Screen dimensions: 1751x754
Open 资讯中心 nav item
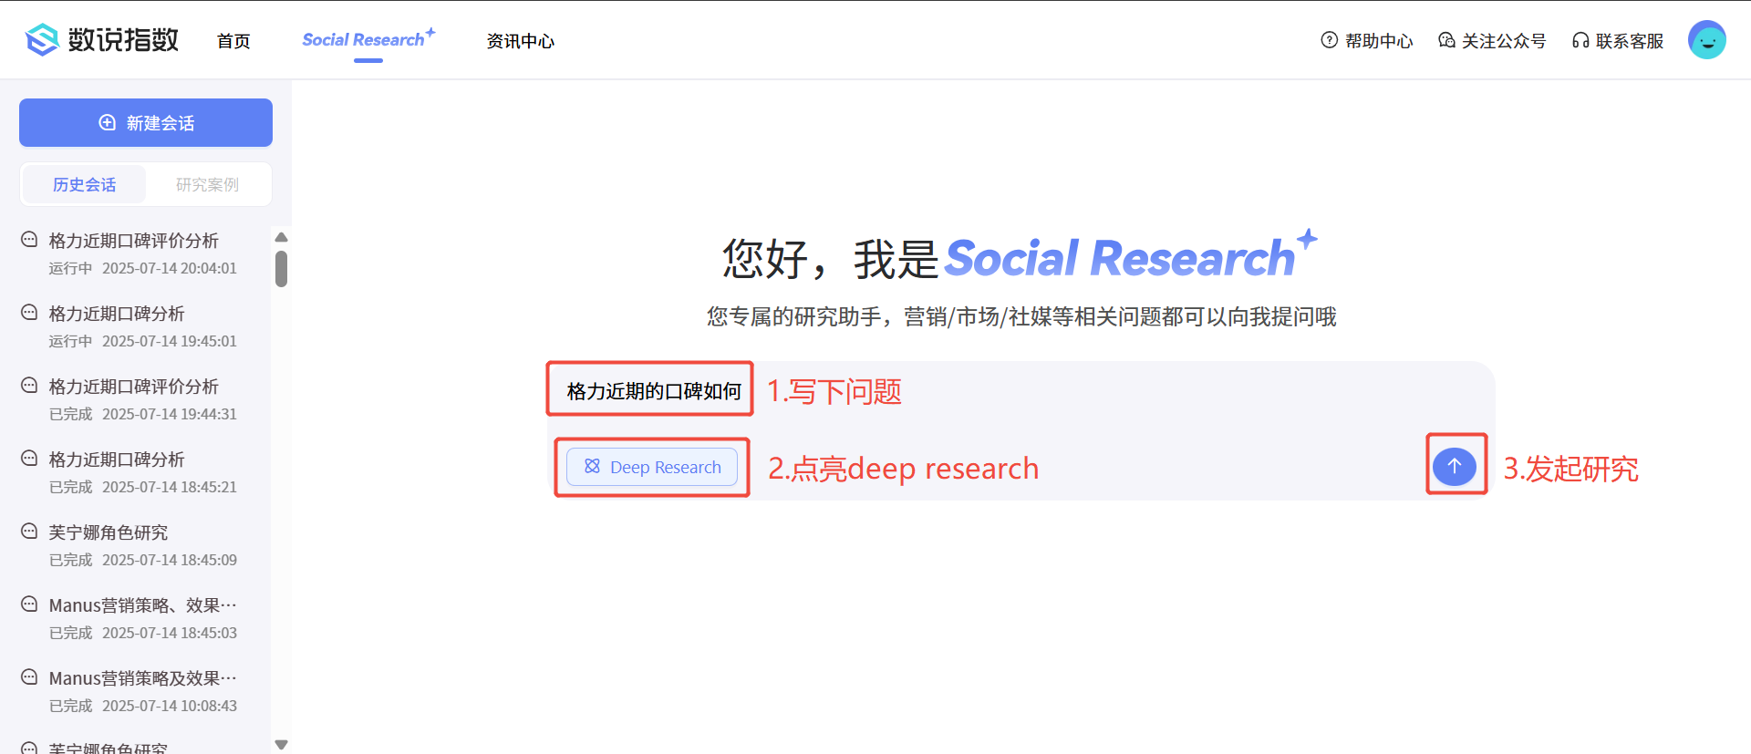[520, 41]
